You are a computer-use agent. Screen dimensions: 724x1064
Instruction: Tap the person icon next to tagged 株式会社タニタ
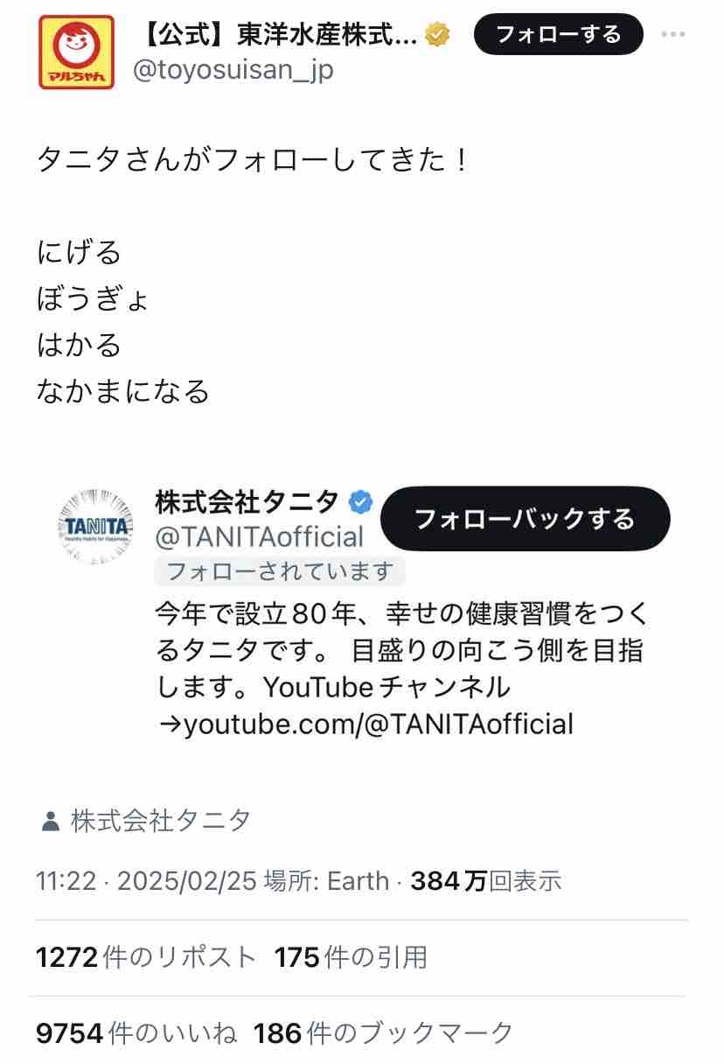point(50,822)
